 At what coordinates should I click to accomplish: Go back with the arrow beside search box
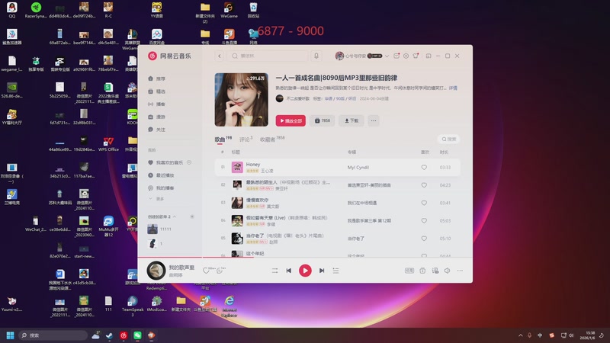click(x=220, y=56)
